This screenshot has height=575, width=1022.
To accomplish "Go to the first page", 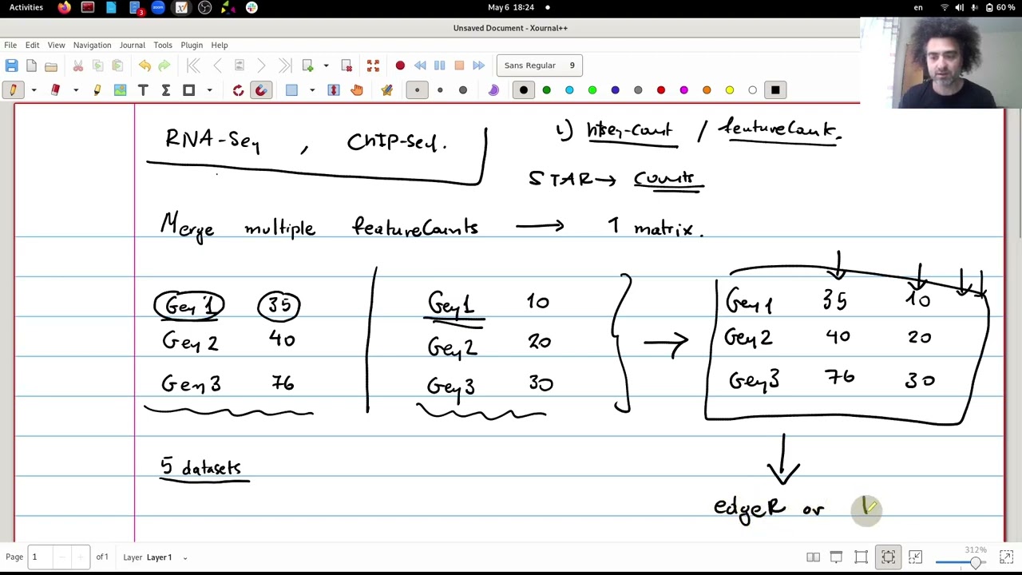I will pyautogui.click(x=193, y=65).
